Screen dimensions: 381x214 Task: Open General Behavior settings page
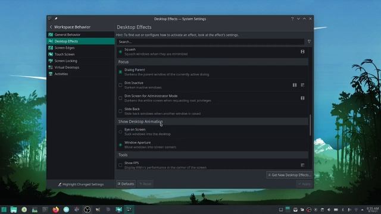[x=80, y=34]
